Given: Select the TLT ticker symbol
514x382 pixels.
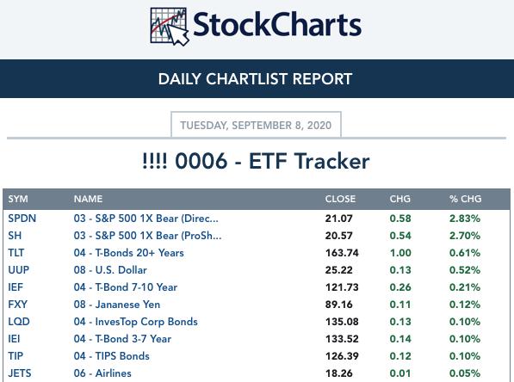Looking at the screenshot, I should click(16, 253).
